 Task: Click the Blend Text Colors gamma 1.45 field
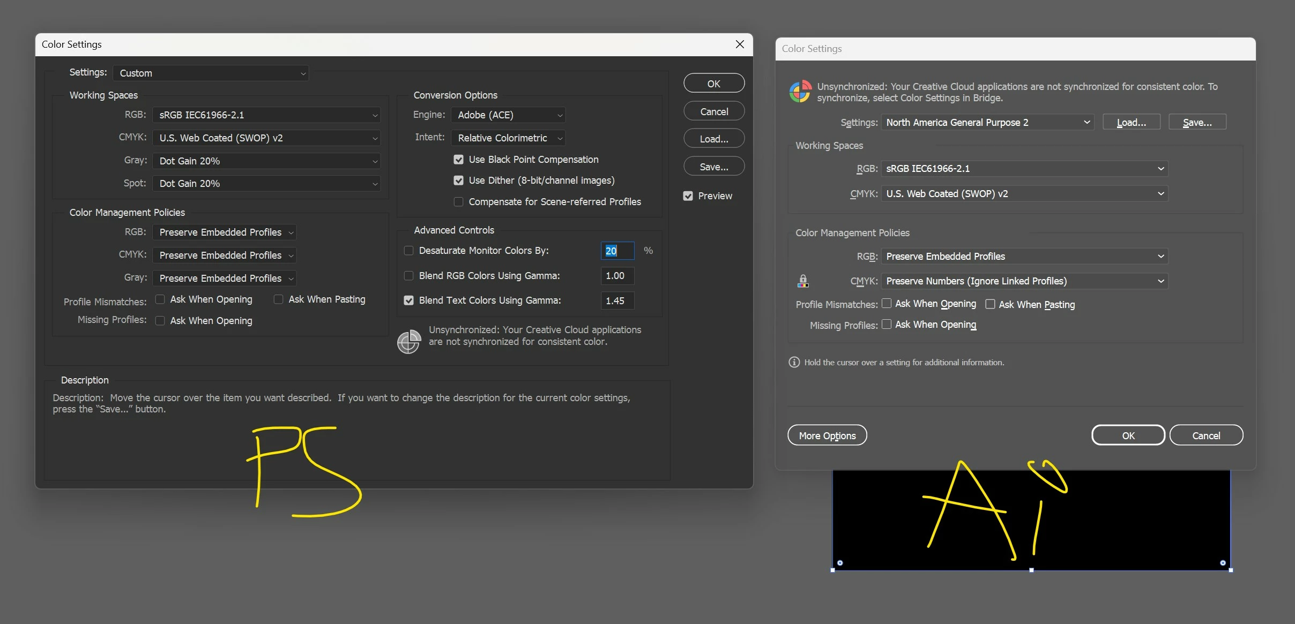[x=617, y=300]
